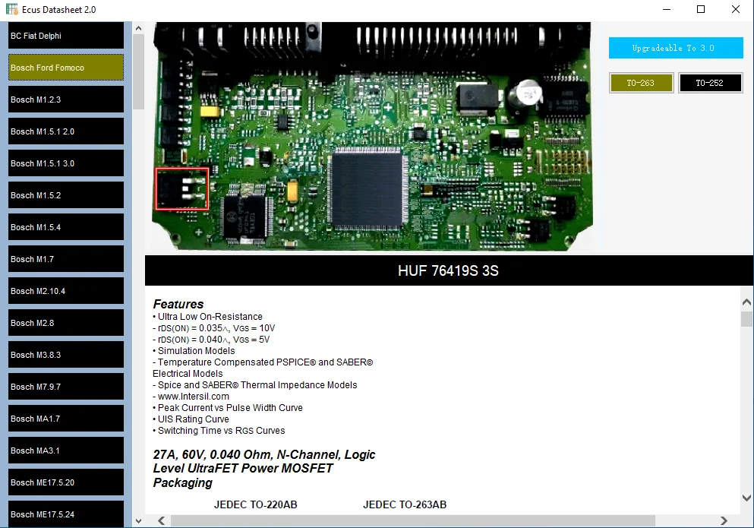Choose Bosch M1.5.2 from list

[x=66, y=195]
